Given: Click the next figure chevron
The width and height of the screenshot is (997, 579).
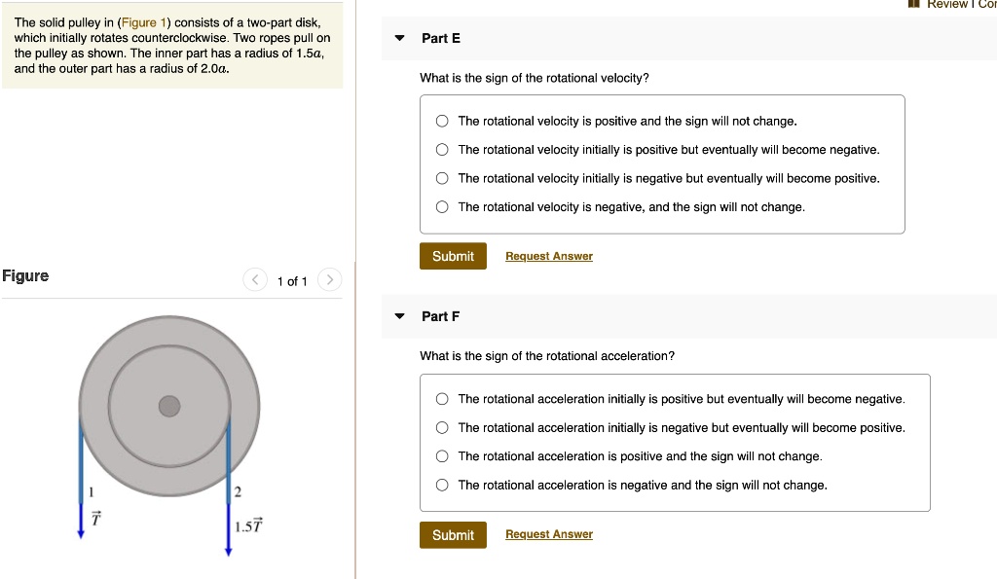Looking at the screenshot, I should [329, 279].
